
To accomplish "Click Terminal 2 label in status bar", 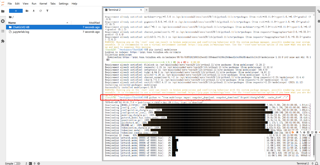I will click(x=303, y=163).
